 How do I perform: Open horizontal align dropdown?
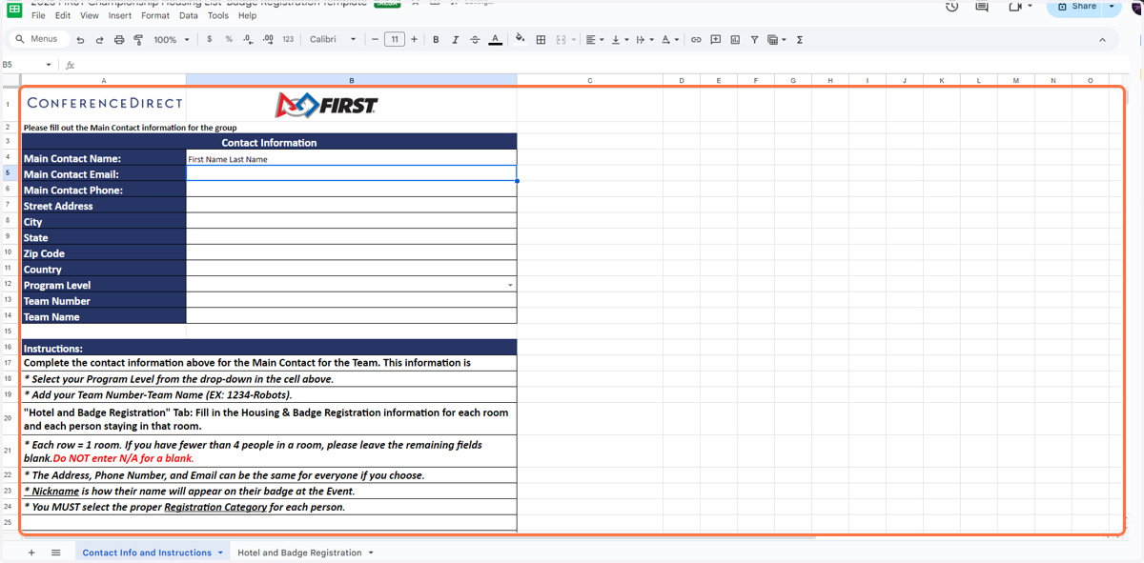click(x=595, y=40)
